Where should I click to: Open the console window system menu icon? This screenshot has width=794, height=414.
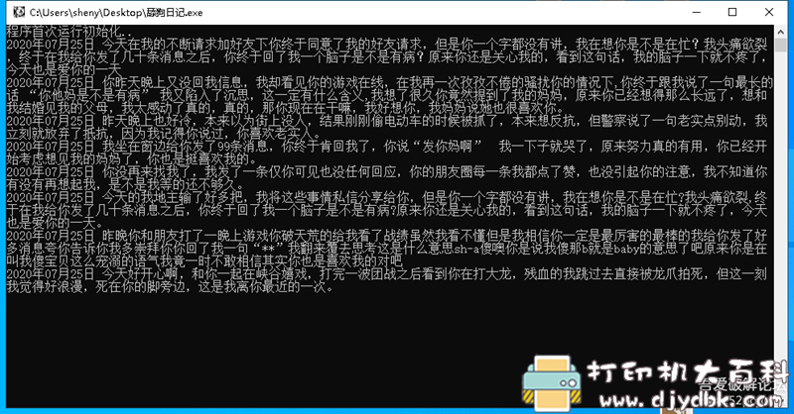[18, 12]
